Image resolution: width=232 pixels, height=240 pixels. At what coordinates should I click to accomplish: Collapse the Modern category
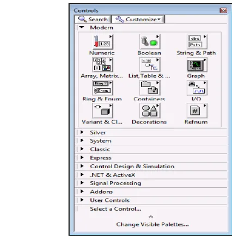pos(82,27)
